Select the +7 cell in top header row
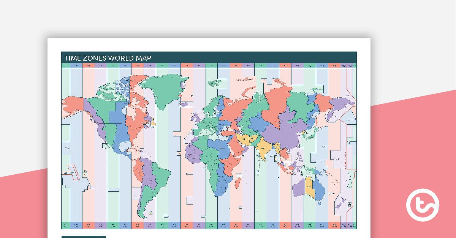This screenshot has width=456, height=238. [x=285, y=66]
